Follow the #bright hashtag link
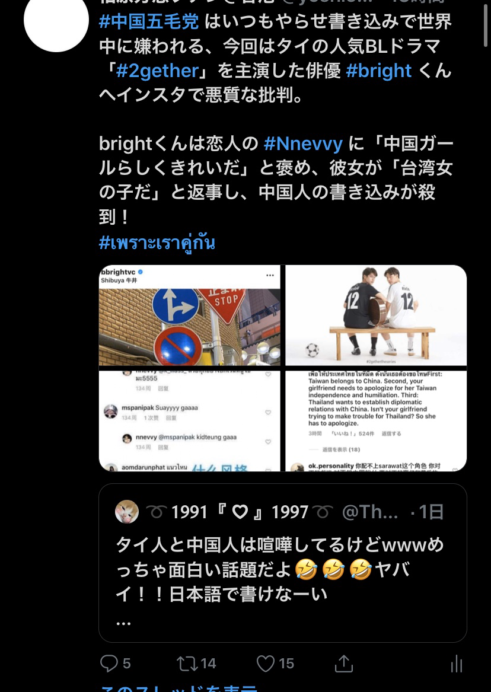The width and height of the screenshot is (491, 692). (x=379, y=71)
